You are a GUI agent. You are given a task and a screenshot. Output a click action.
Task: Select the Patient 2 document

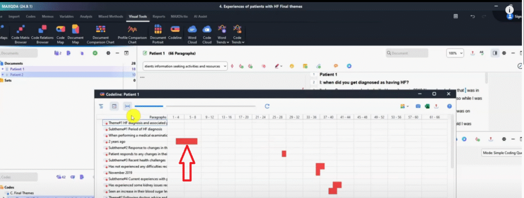pyautogui.click(x=17, y=75)
